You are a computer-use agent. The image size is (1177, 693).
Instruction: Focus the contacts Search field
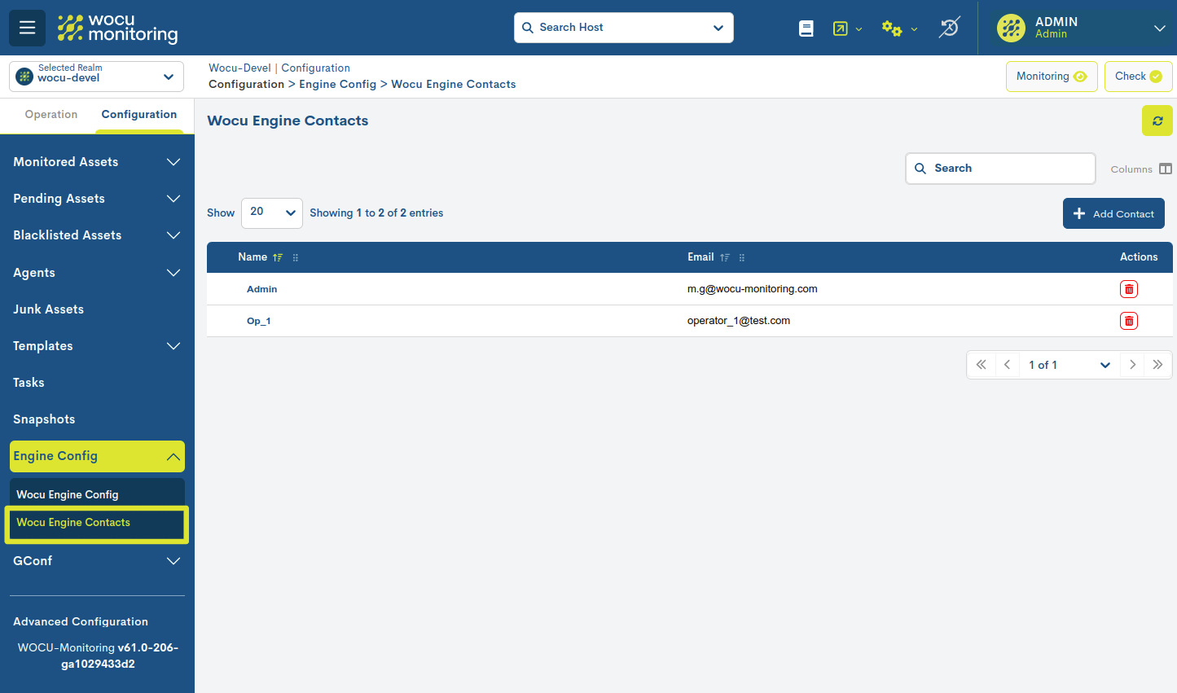click(1000, 169)
